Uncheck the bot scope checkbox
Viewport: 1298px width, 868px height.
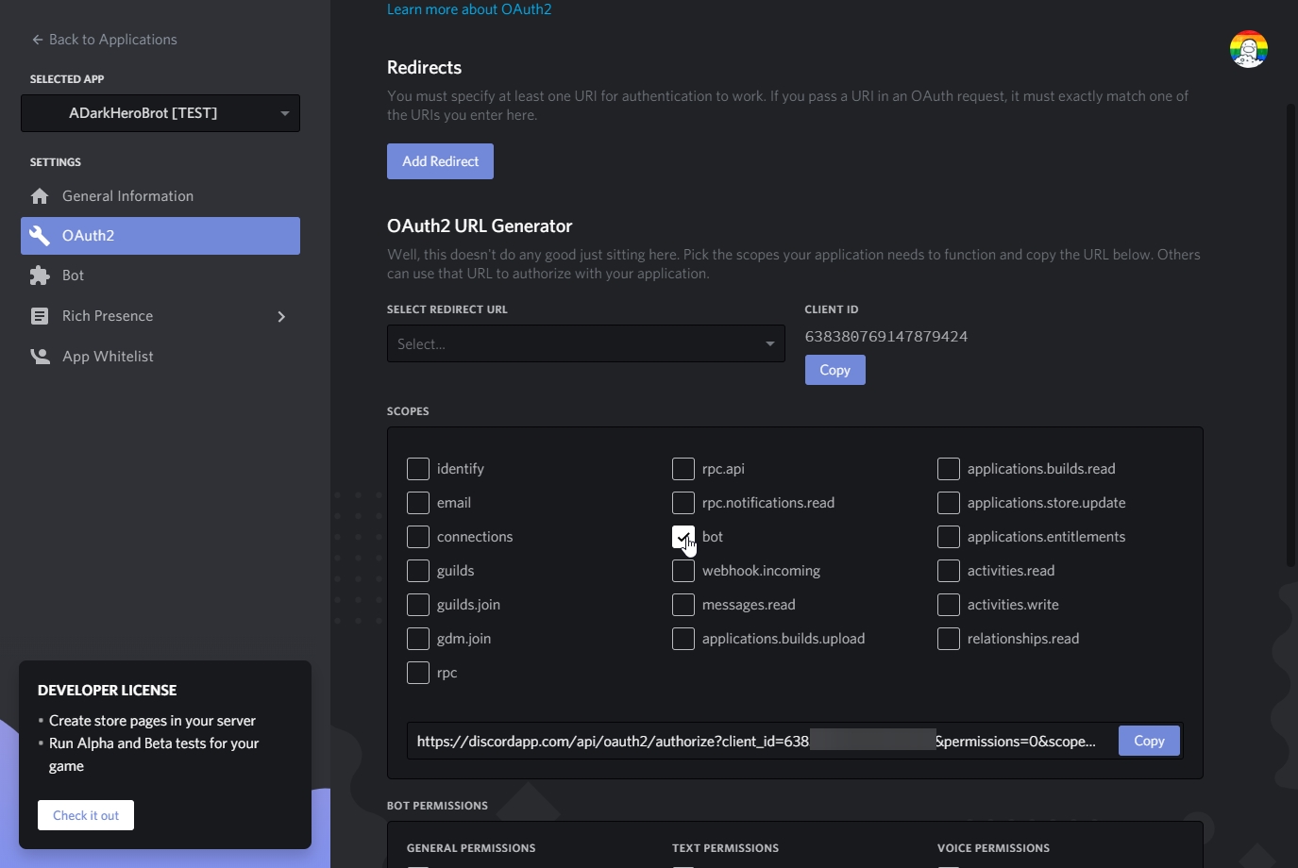(683, 537)
